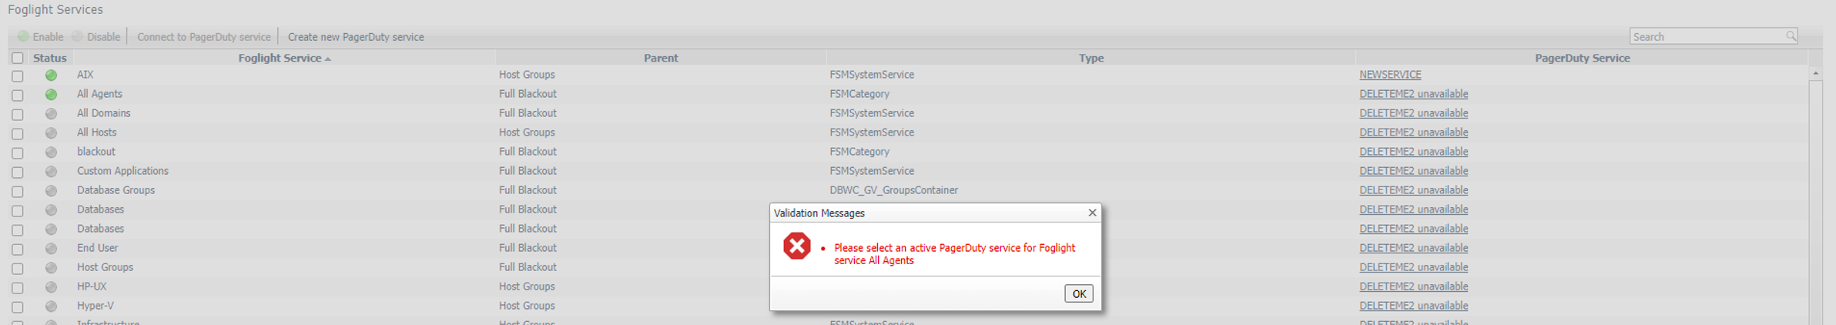
Task: Click the Disable toolbar button
Action: pos(96,37)
